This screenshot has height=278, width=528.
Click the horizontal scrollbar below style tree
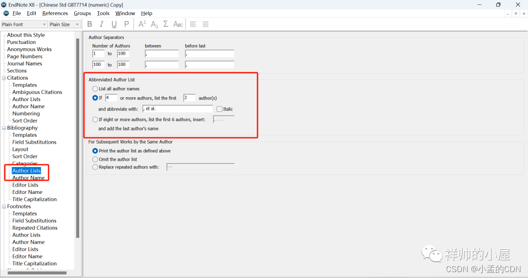point(37,273)
